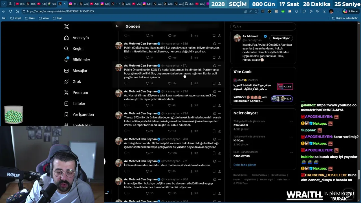361x203 pixels.
Task: Ask Grok about the 'Doğal yargıç' post
Action: (215, 44)
